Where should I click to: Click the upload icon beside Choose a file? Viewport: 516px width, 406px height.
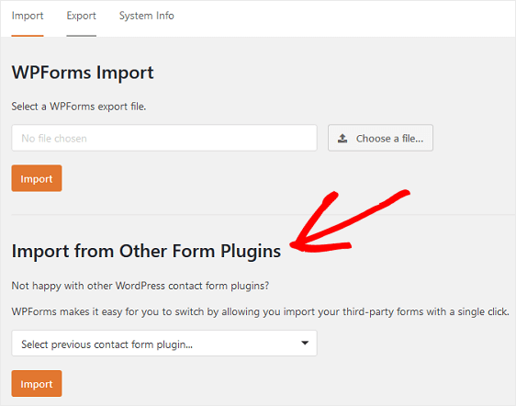(342, 139)
